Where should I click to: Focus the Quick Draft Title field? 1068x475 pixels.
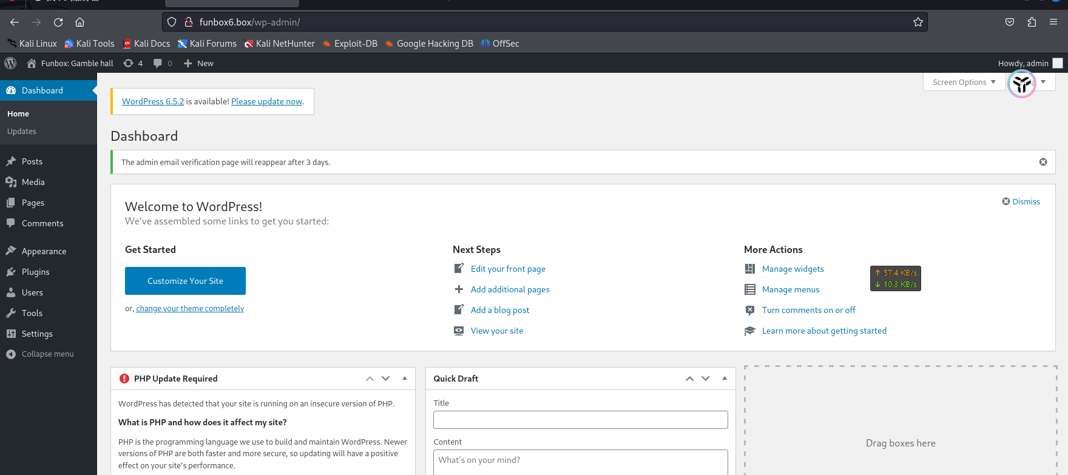581,420
